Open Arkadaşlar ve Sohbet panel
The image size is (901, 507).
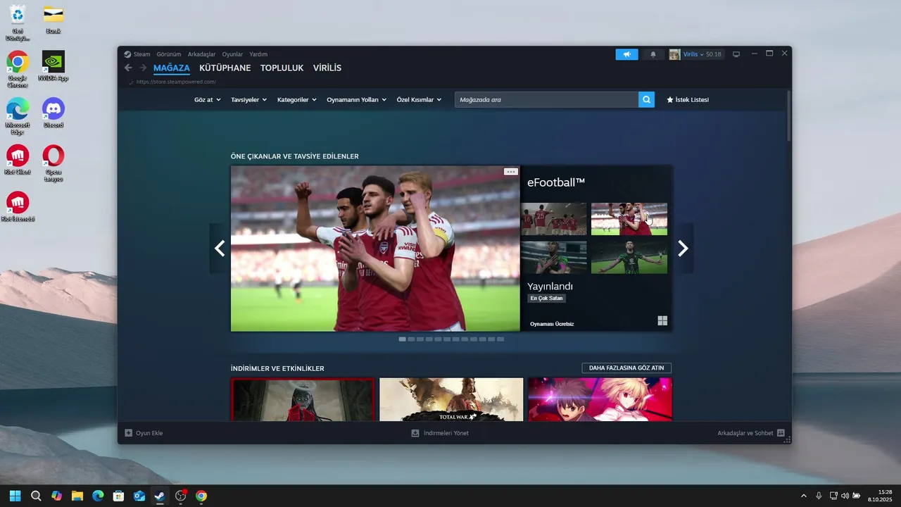click(750, 433)
